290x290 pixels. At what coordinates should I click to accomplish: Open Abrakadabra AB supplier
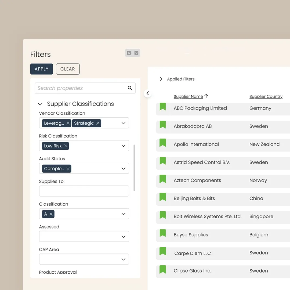[x=193, y=126]
